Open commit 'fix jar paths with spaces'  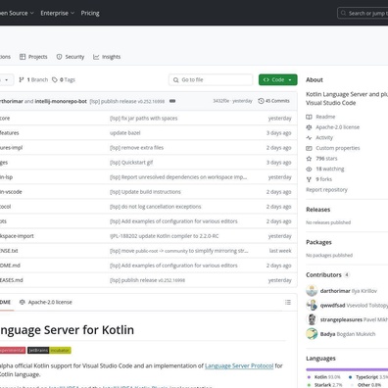pos(144,119)
